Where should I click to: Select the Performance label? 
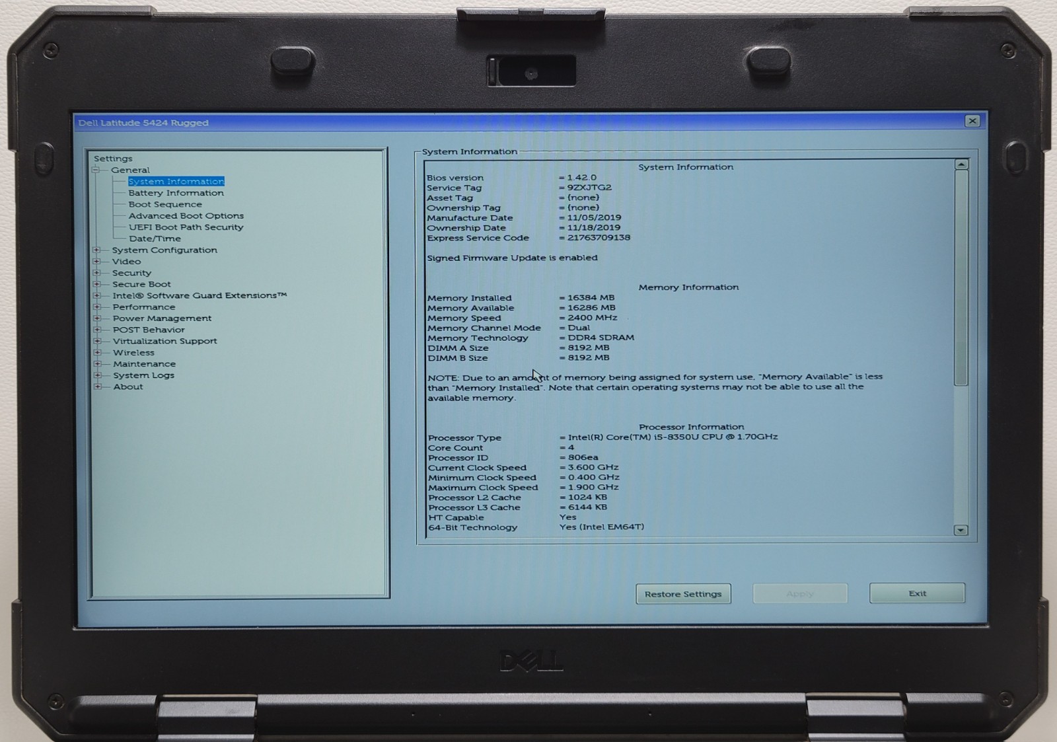pyautogui.click(x=144, y=307)
